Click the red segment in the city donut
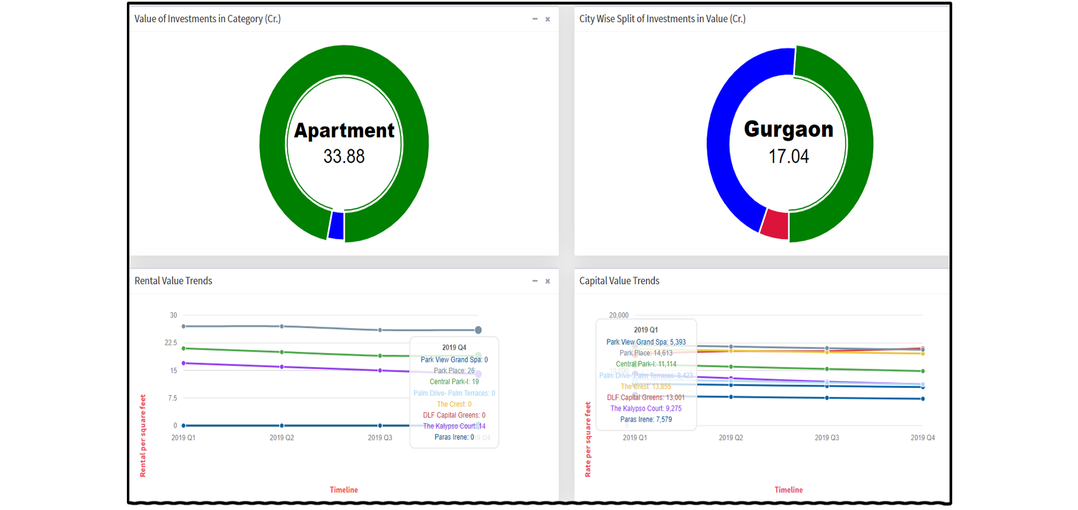Viewport: 1078px width, 510px height. coord(775,224)
